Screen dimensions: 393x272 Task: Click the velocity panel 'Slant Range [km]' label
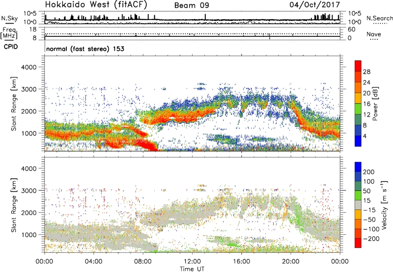(14, 205)
